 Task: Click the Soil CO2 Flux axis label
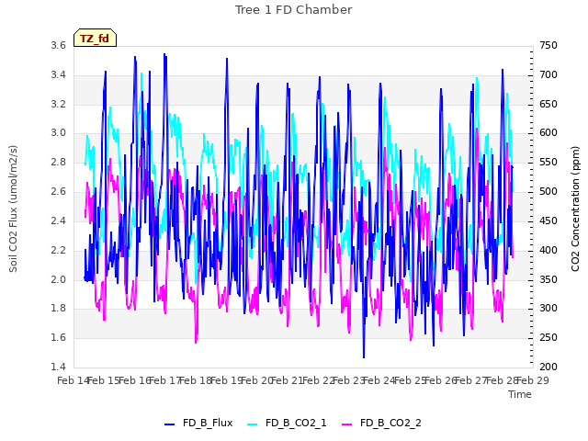[13, 209]
